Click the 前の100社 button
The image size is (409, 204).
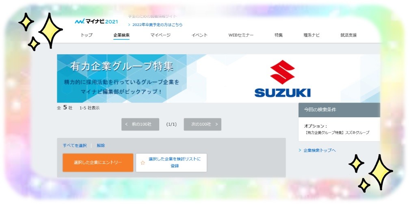pos(140,124)
